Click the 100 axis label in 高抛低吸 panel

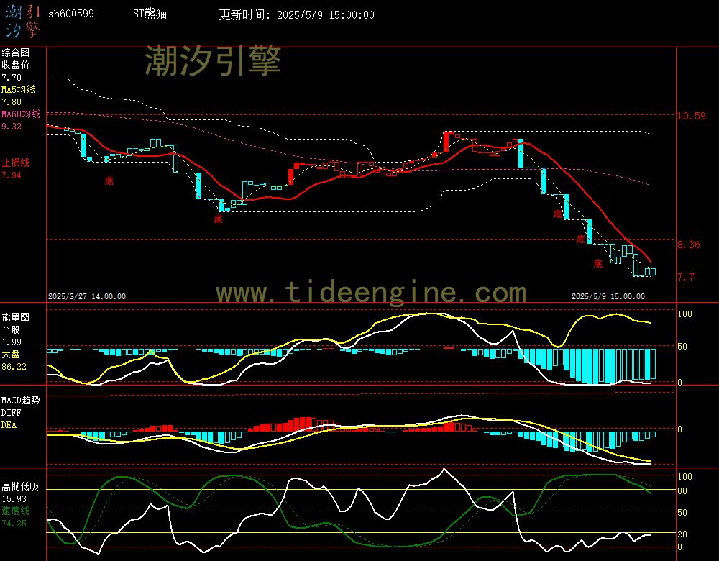[x=684, y=477]
